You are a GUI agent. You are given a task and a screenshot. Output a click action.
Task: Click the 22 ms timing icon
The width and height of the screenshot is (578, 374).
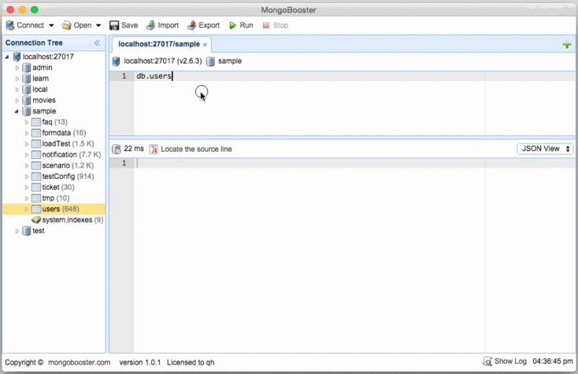(116, 149)
